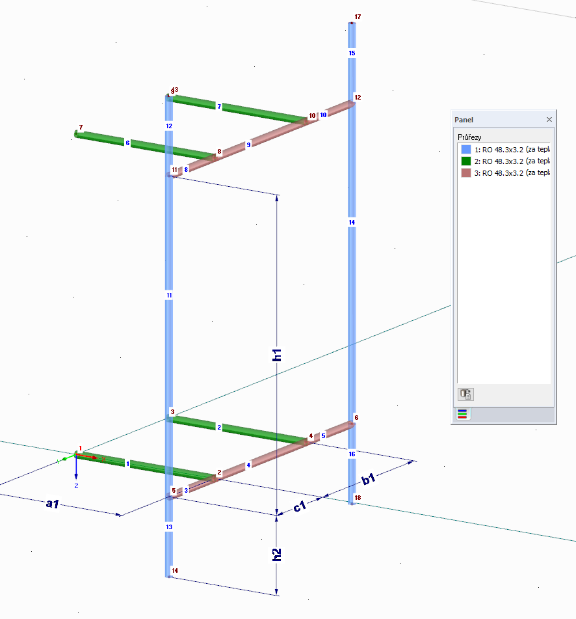The height and width of the screenshot is (619, 576).
Task: Select dimension label c1
Action: (x=300, y=506)
